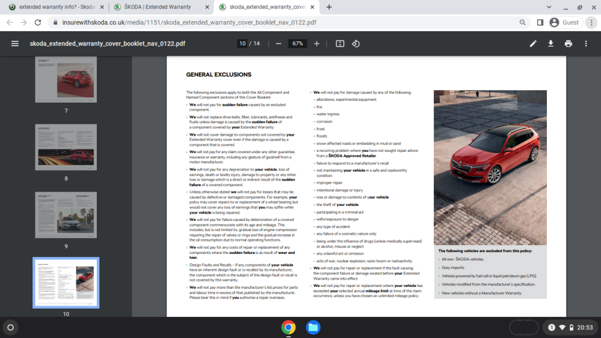601x338 pixels.
Task: Open the annotate pencil tool
Action: click(x=533, y=44)
